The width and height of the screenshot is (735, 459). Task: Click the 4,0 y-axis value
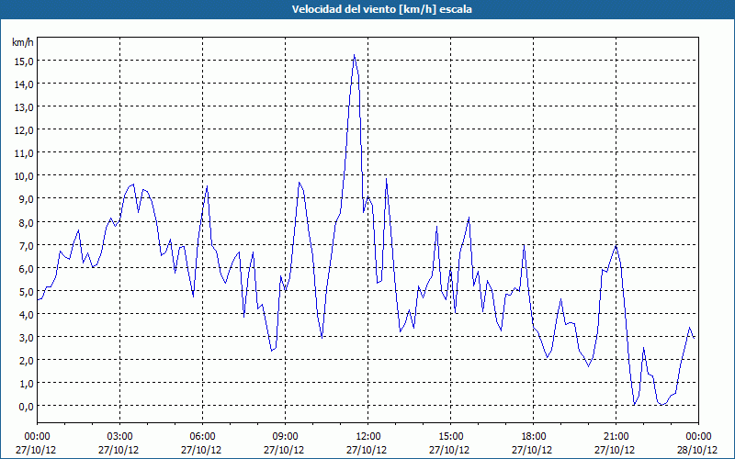(28, 314)
